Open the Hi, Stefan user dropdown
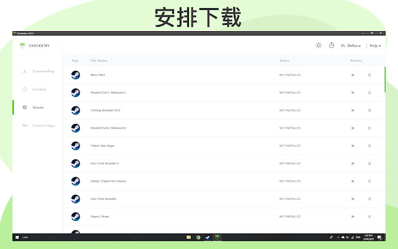398x249 pixels. click(351, 45)
